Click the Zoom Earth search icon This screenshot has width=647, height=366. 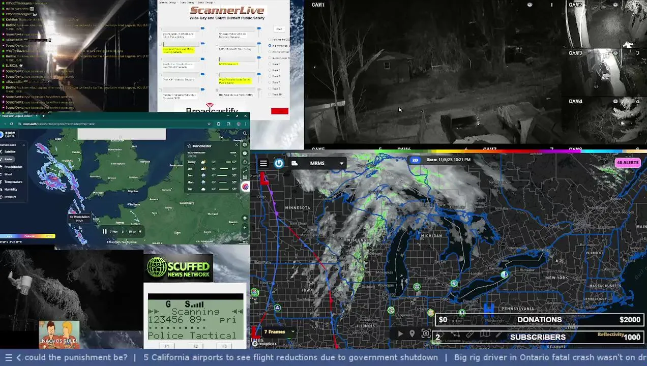(x=245, y=133)
